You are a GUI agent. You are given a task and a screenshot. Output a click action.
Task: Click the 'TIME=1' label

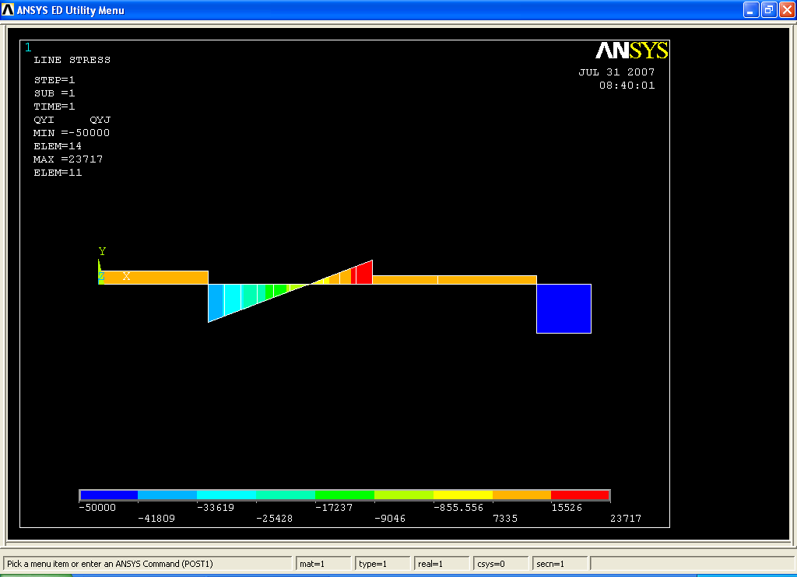click(x=54, y=107)
